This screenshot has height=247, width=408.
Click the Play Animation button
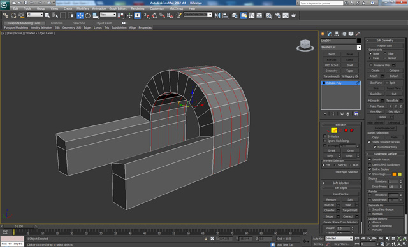coord(369,239)
